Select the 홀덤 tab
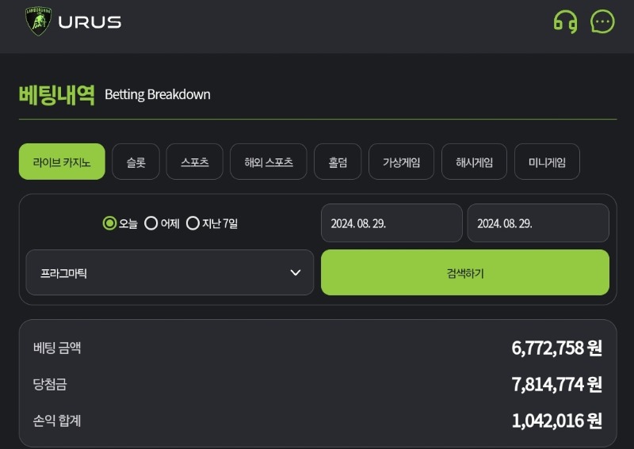Screen dimensions: 634x449 tap(338, 162)
